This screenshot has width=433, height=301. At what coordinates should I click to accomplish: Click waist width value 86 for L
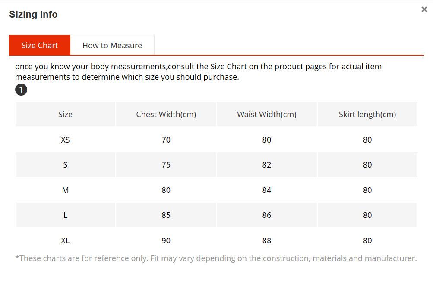(x=266, y=215)
